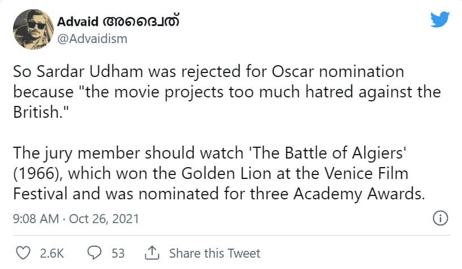Click the 2.6K likes count
Screen dimensions: 462x269
(x=51, y=253)
